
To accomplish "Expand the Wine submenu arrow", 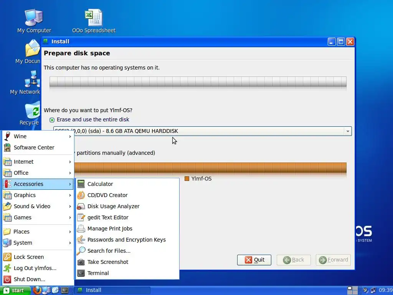I will [70, 136].
